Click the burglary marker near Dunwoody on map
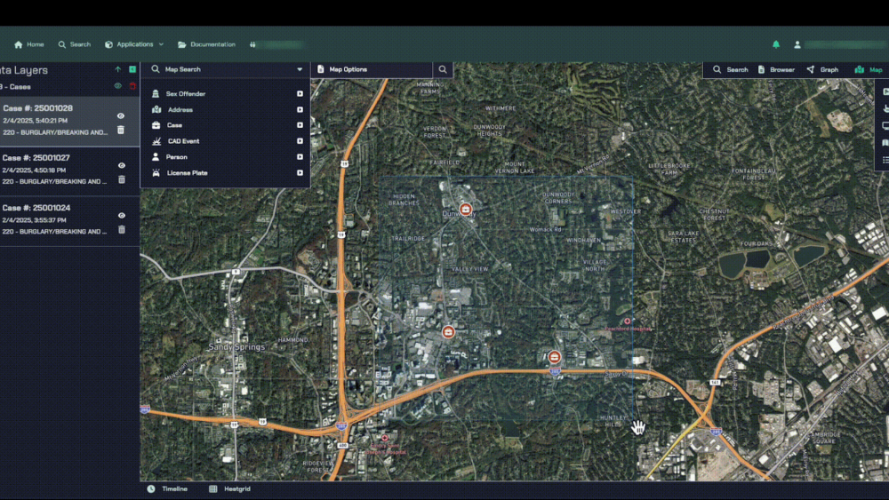The width and height of the screenshot is (889, 500). click(464, 210)
